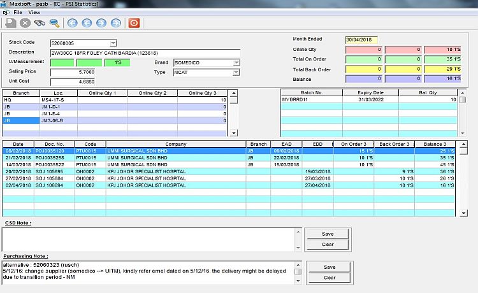This screenshot has width=478, height=293.
Task: Go to last record arrow icon
Action: pos(115,23)
